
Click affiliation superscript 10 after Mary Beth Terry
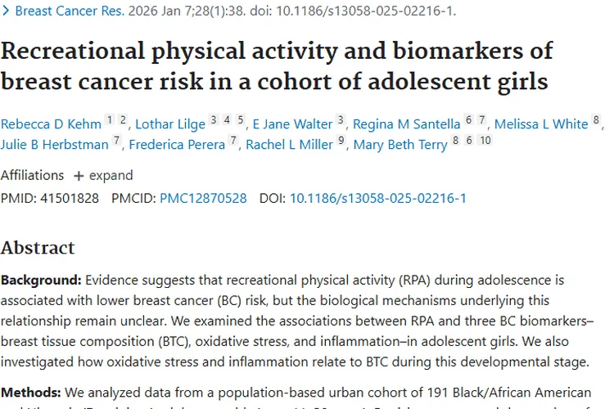point(485,141)
